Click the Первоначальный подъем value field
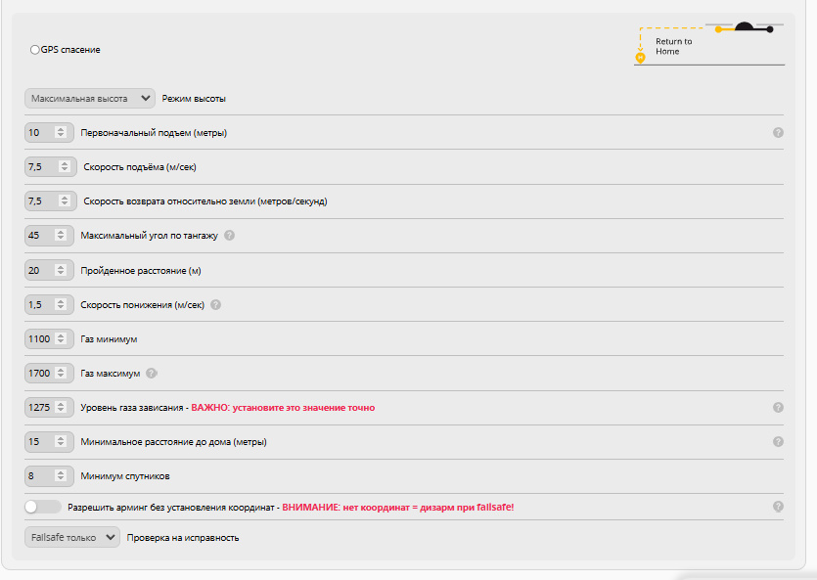Viewport: 817px width, 580px height. point(49,132)
